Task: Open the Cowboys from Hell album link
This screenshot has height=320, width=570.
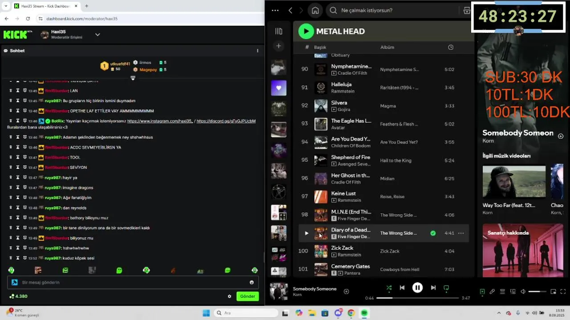Action: tap(399, 269)
